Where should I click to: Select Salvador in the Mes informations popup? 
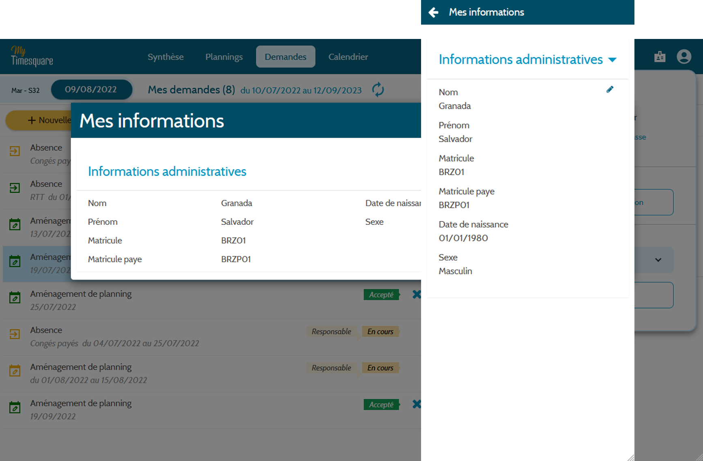(237, 222)
